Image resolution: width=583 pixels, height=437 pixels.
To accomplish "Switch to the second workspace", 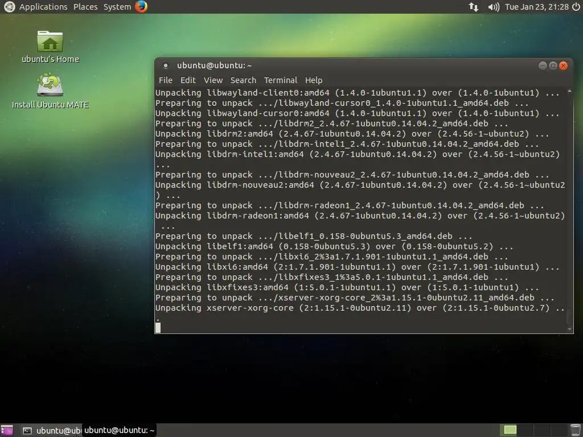I will [x=525, y=430].
